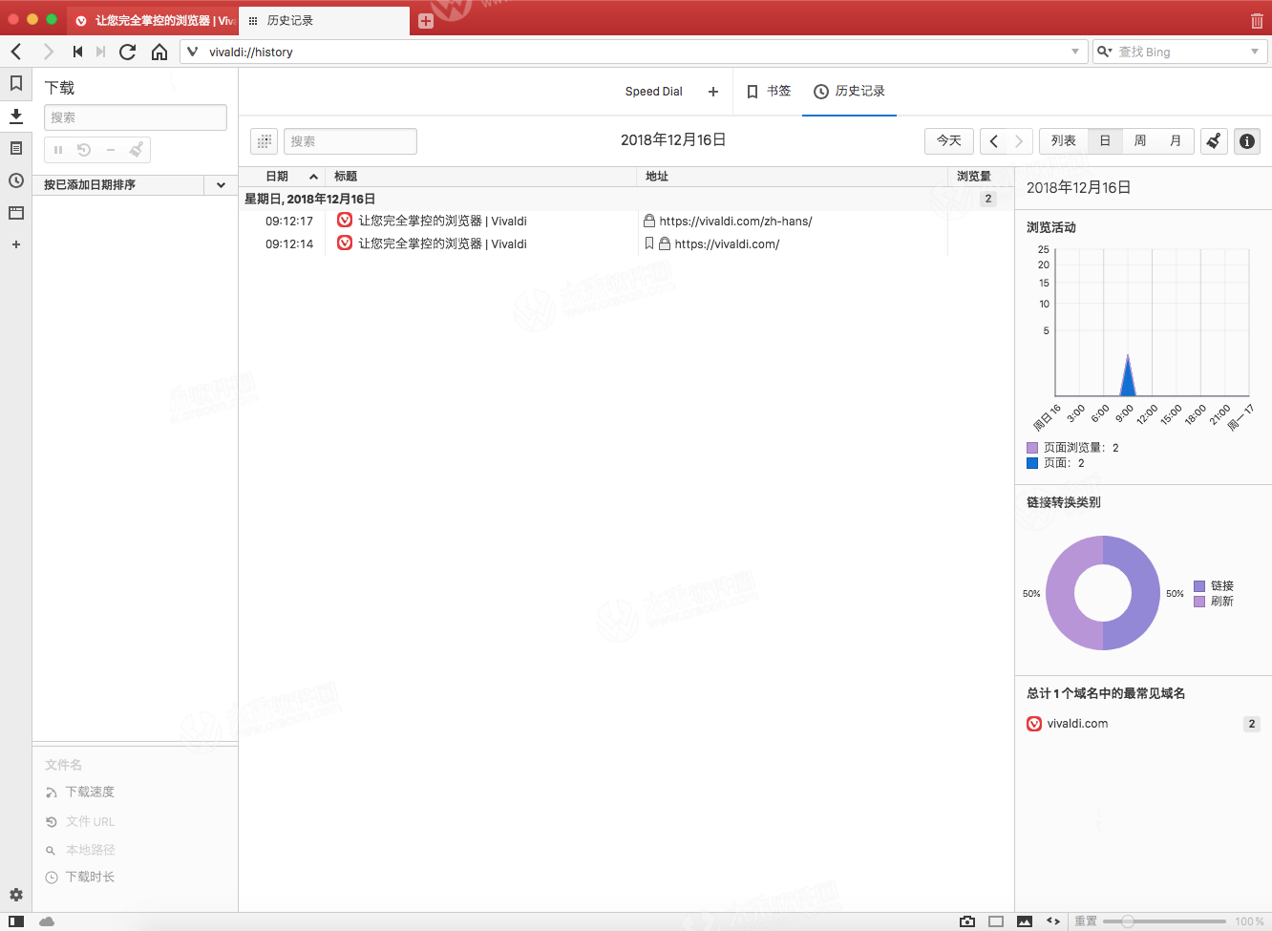Switch to the Speed Dial tab
This screenshot has width=1272, height=931.
(x=653, y=91)
